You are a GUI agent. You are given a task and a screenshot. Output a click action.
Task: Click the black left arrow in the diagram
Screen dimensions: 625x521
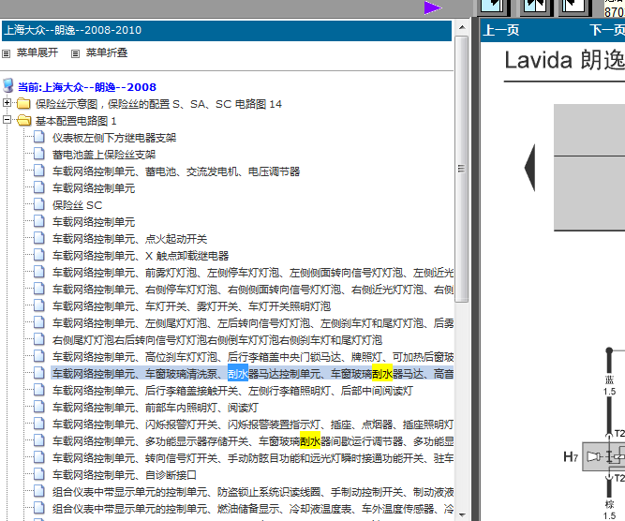(529, 168)
